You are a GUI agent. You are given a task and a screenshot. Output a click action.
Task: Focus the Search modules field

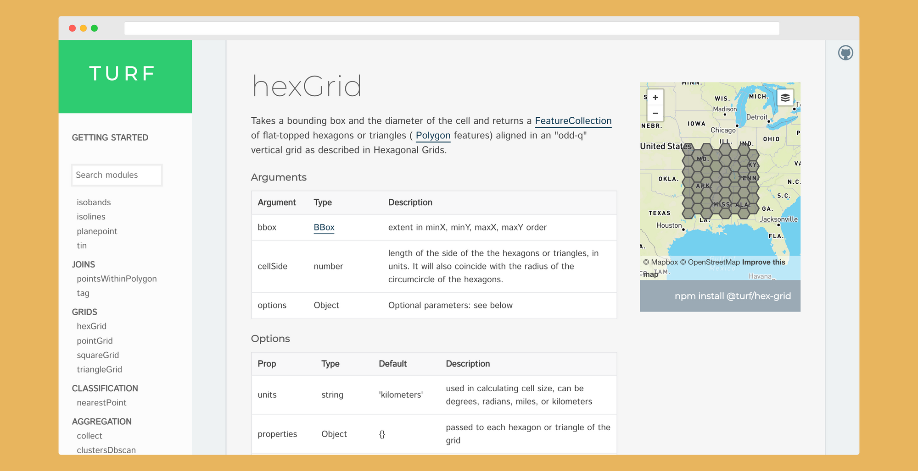117,175
